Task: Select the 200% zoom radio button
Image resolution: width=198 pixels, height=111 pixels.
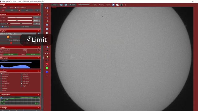Action: pyautogui.click(x=106, y=5)
